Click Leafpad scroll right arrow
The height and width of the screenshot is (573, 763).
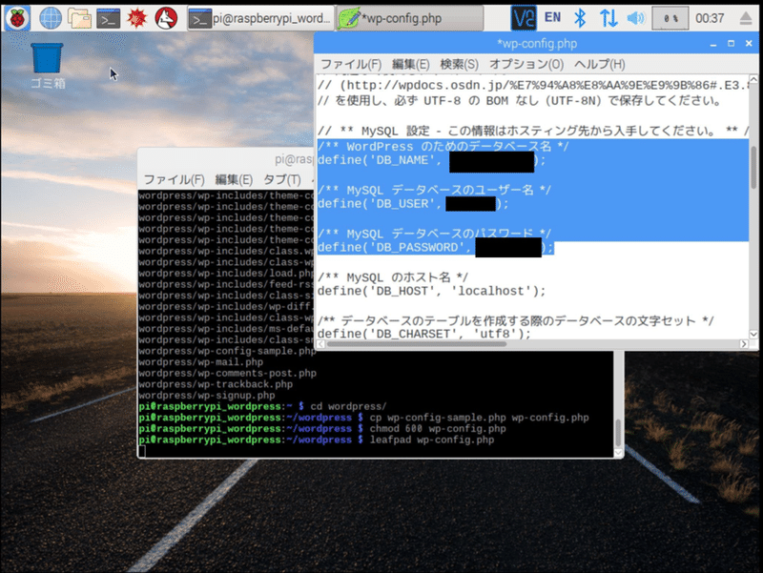point(744,344)
